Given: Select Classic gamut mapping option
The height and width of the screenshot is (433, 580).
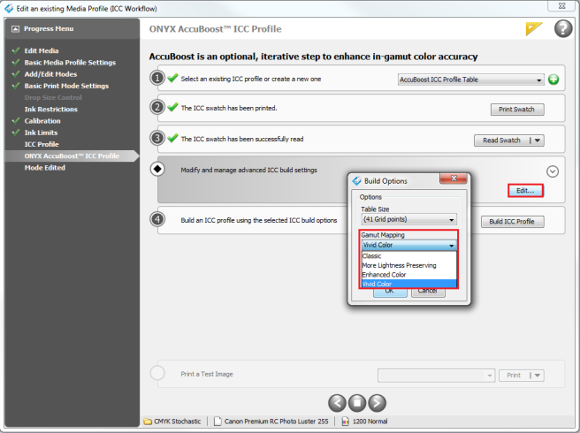Looking at the screenshot, I should 408,256.
